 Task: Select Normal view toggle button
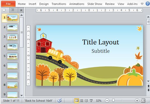(x=77, y=101)
